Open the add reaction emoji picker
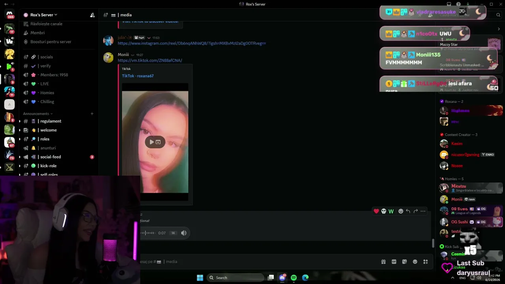Viewport: 505px width, 284px height. [x=401, y=211]
